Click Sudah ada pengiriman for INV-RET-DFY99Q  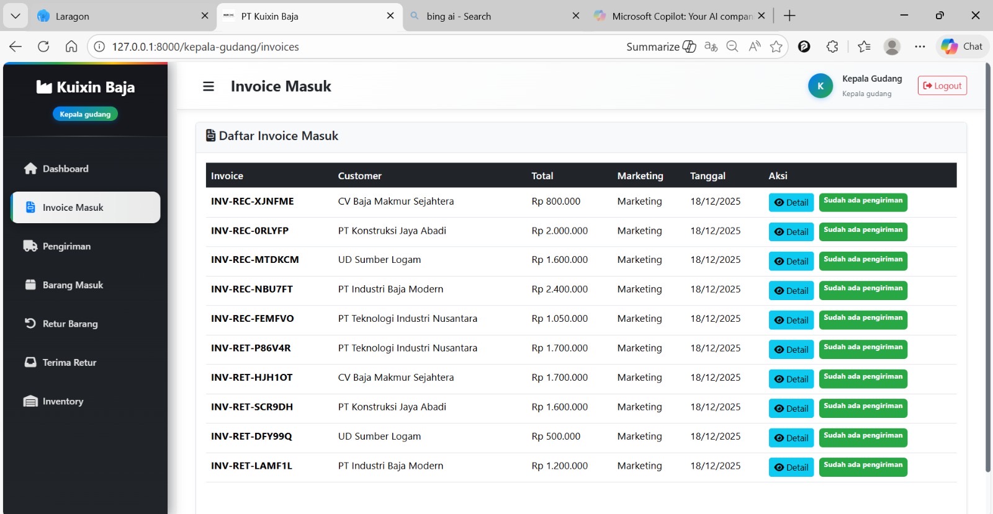coord(863,438)
